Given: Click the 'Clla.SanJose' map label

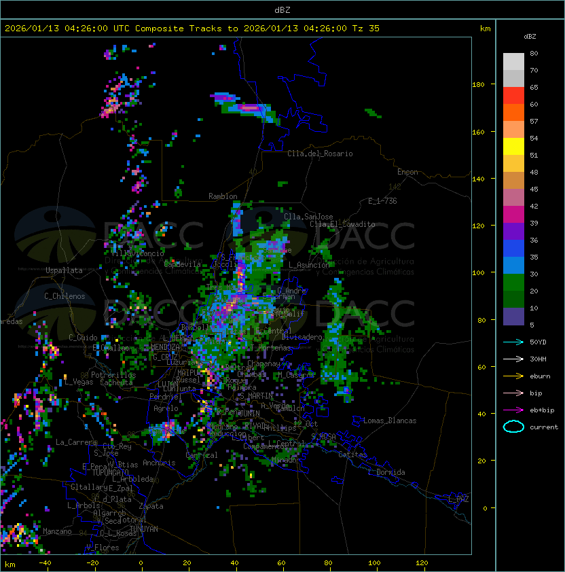Looking at the screenshot, I should 308,217.
